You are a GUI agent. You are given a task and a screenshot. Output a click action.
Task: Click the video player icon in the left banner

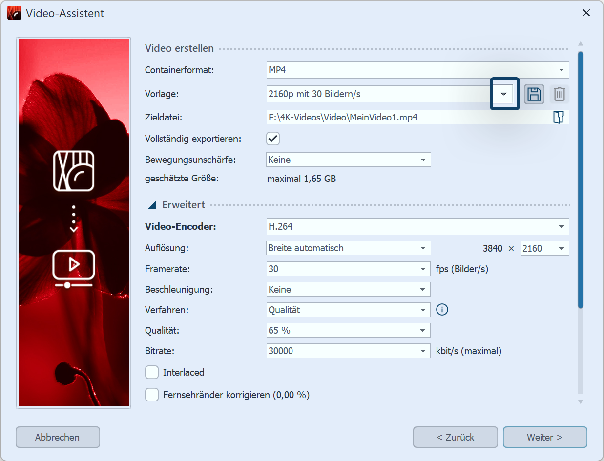point(73,268)
